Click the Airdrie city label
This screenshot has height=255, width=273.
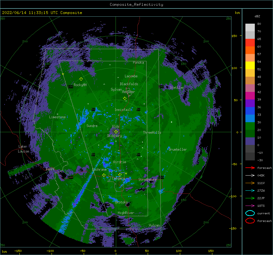click(120, 162)
